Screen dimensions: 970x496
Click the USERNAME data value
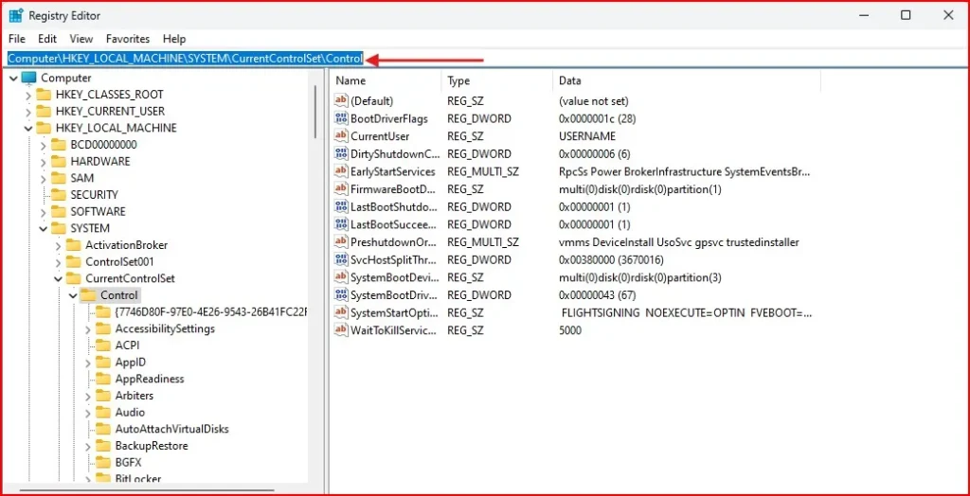[x=587, y=136]
